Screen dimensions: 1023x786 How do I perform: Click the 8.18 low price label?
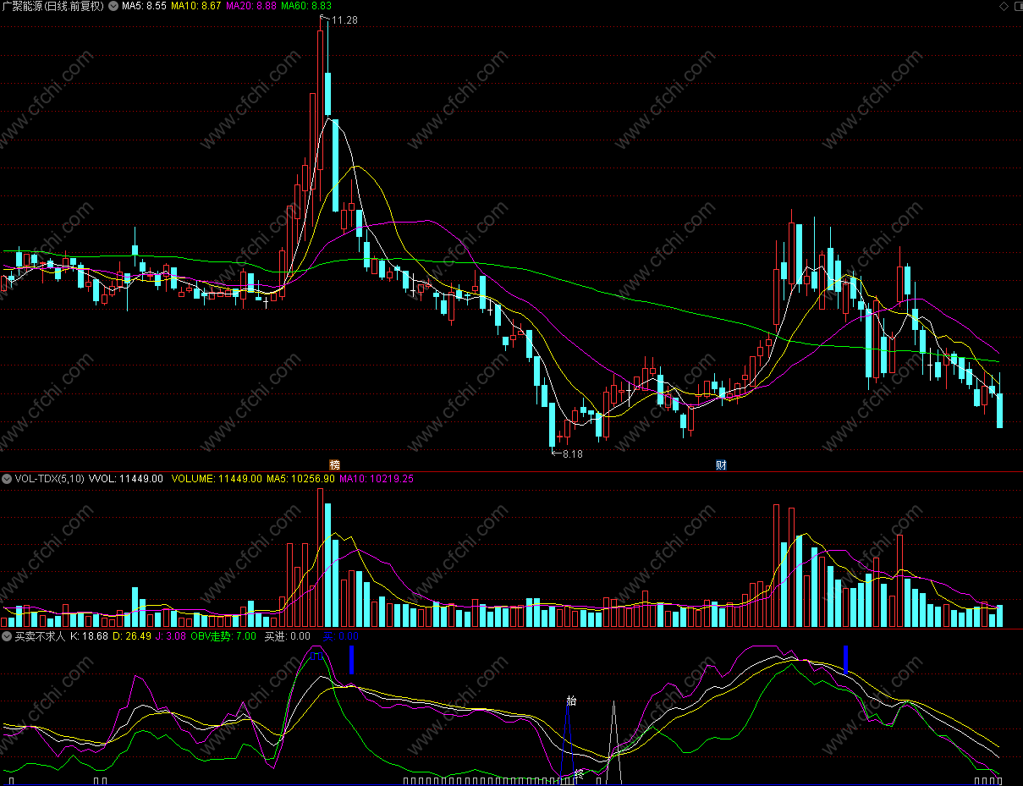coord(573,454)
